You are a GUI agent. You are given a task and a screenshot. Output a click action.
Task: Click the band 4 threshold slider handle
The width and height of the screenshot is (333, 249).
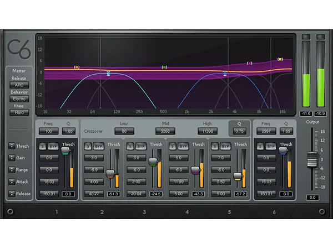tap(195, 170)
